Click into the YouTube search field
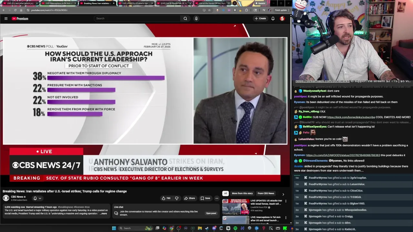The width and height of the screenshot is (413, 232). point(137,18)
